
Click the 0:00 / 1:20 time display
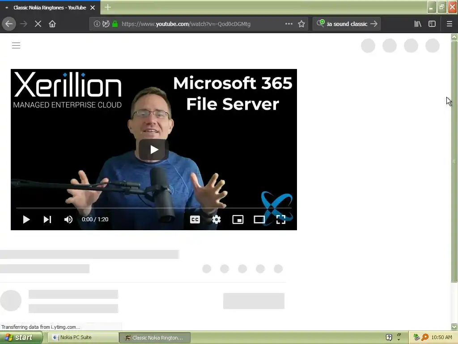95,219
